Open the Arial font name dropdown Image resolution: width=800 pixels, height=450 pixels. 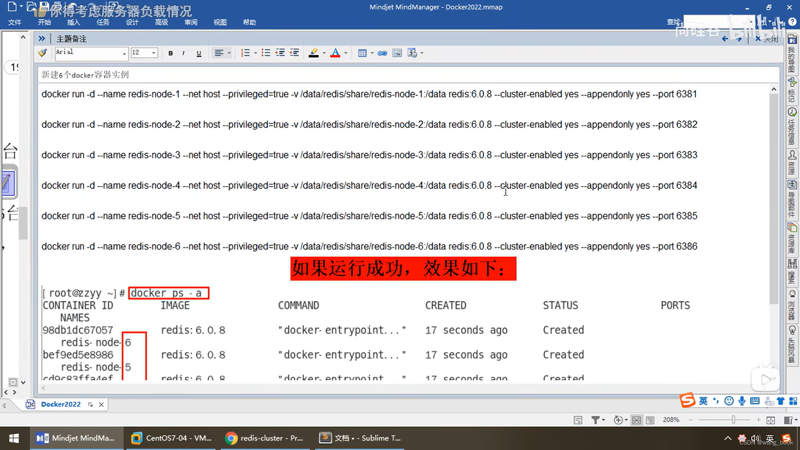(124, 53)
